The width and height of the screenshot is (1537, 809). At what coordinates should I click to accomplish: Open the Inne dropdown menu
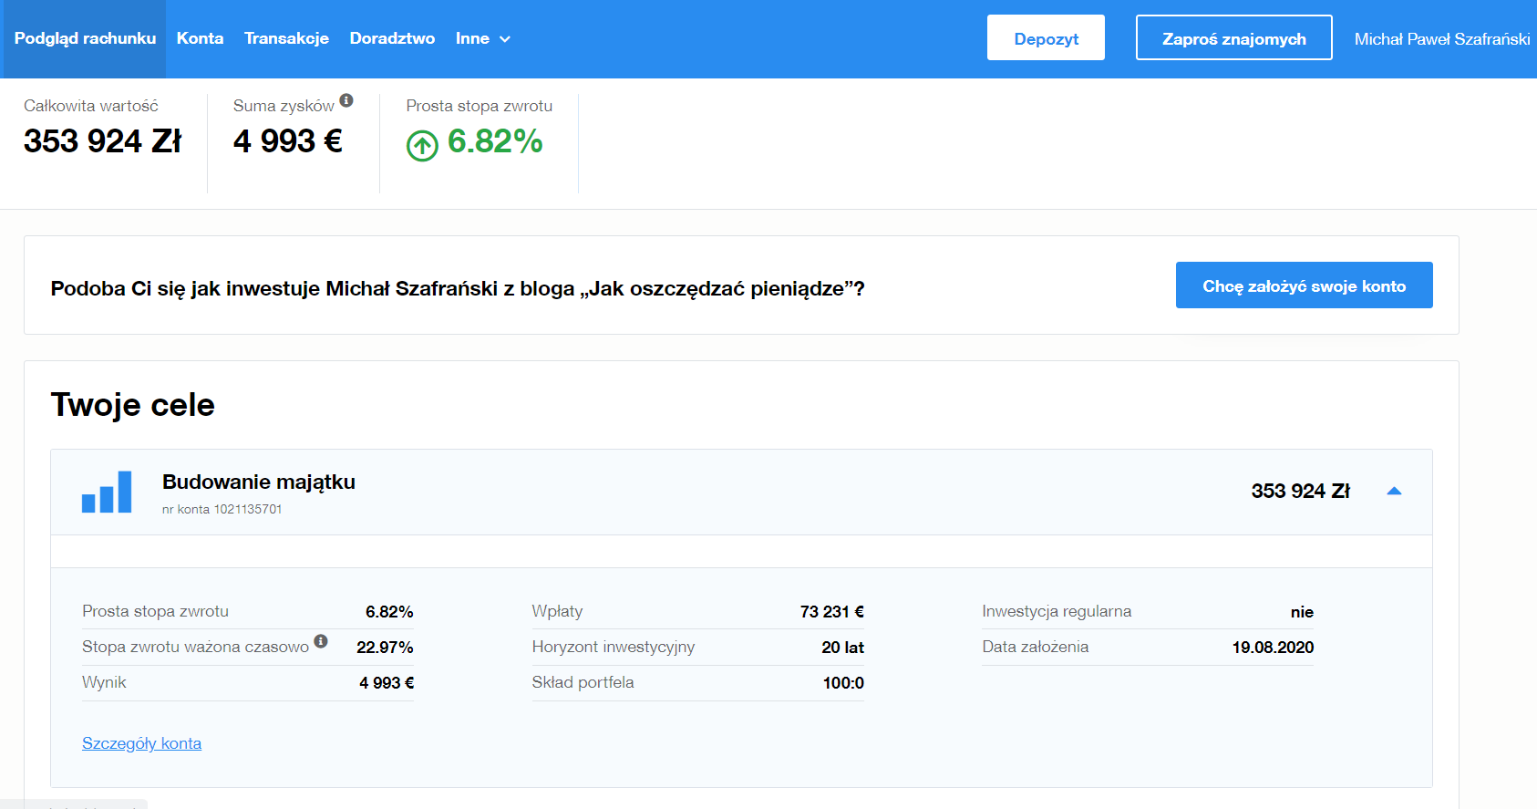[x=473, y=38]
